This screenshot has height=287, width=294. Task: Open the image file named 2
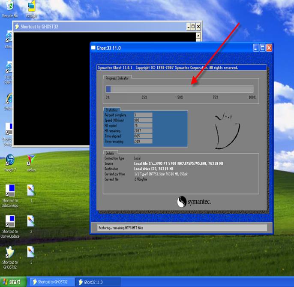[31, 224]
